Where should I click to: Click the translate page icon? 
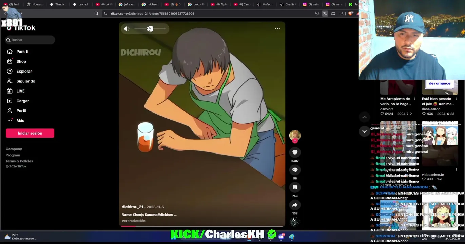(x=325, y=14)
